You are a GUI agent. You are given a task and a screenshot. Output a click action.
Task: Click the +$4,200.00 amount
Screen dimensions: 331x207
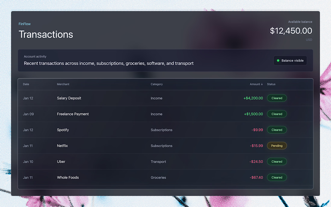pyautogui.click(x=253, y=98)
